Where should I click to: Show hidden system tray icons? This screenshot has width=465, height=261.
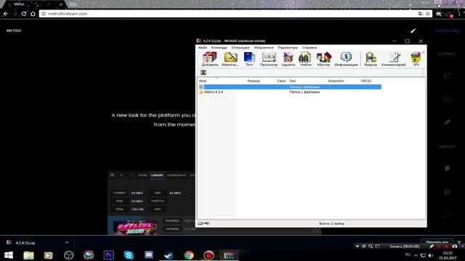[416, 255]
